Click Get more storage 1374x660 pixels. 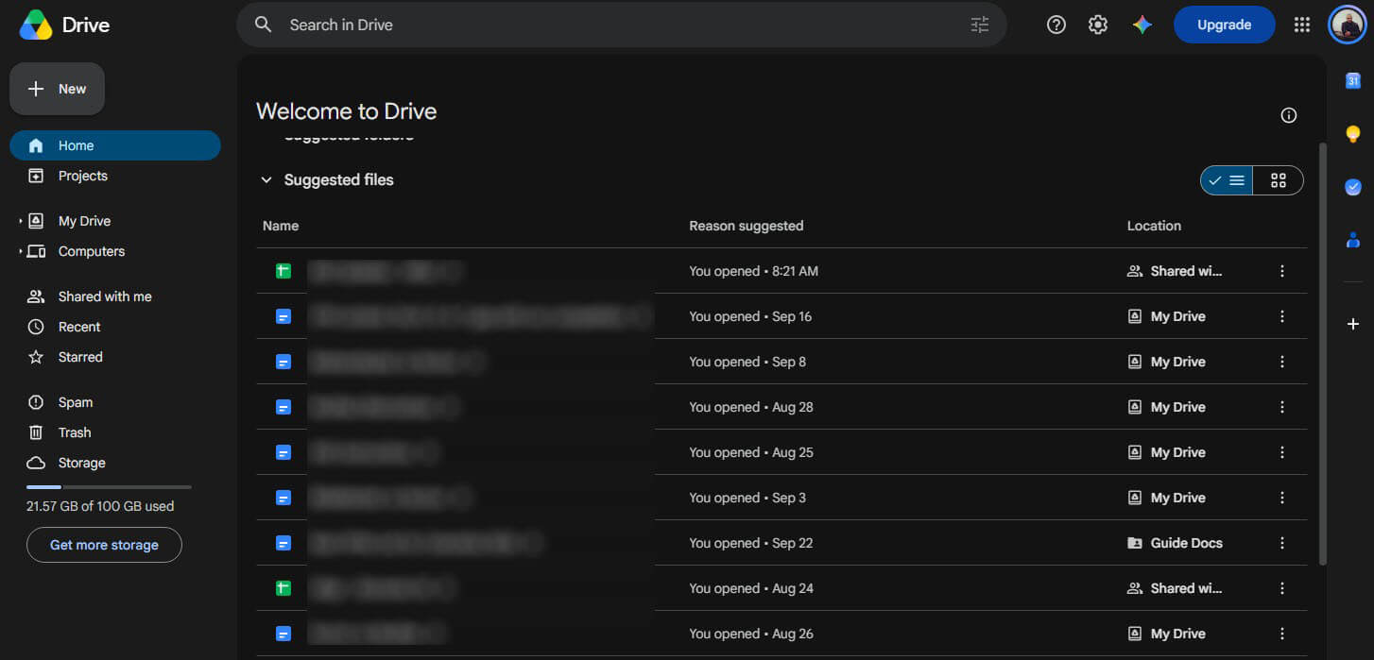coord(104,545)
